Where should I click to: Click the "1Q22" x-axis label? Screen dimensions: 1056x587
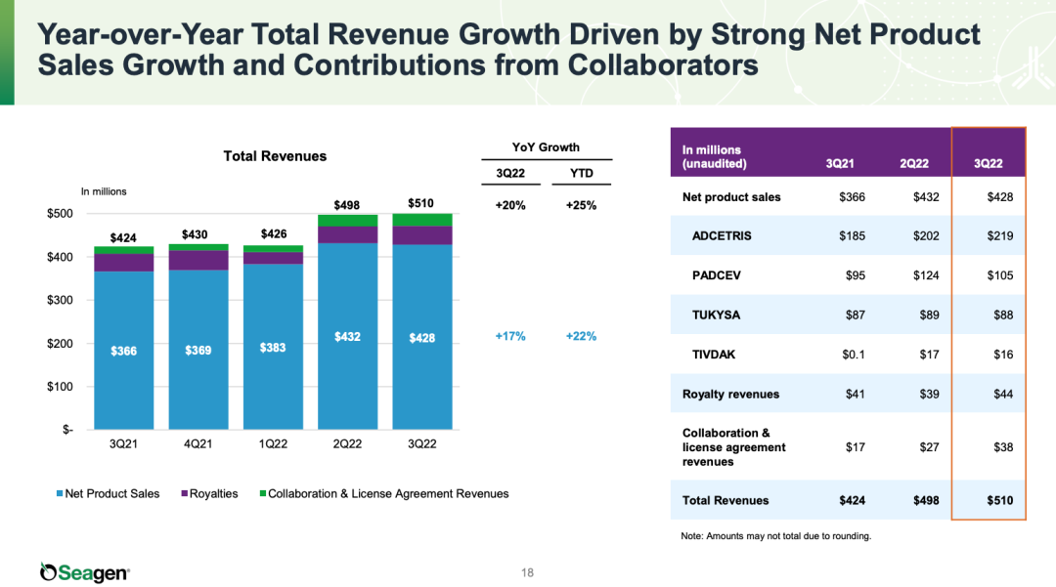click(x=273, y=443)
